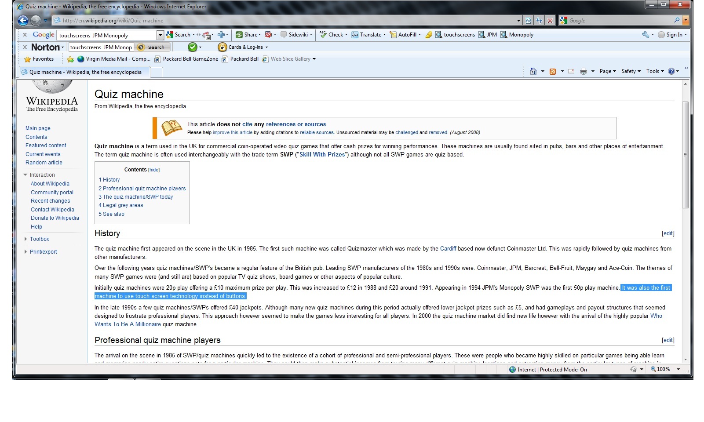This screenshot has width=704, height=422.
Task: Open the recent pages dropdown beside Forward
Action: [x=45, y=20]
